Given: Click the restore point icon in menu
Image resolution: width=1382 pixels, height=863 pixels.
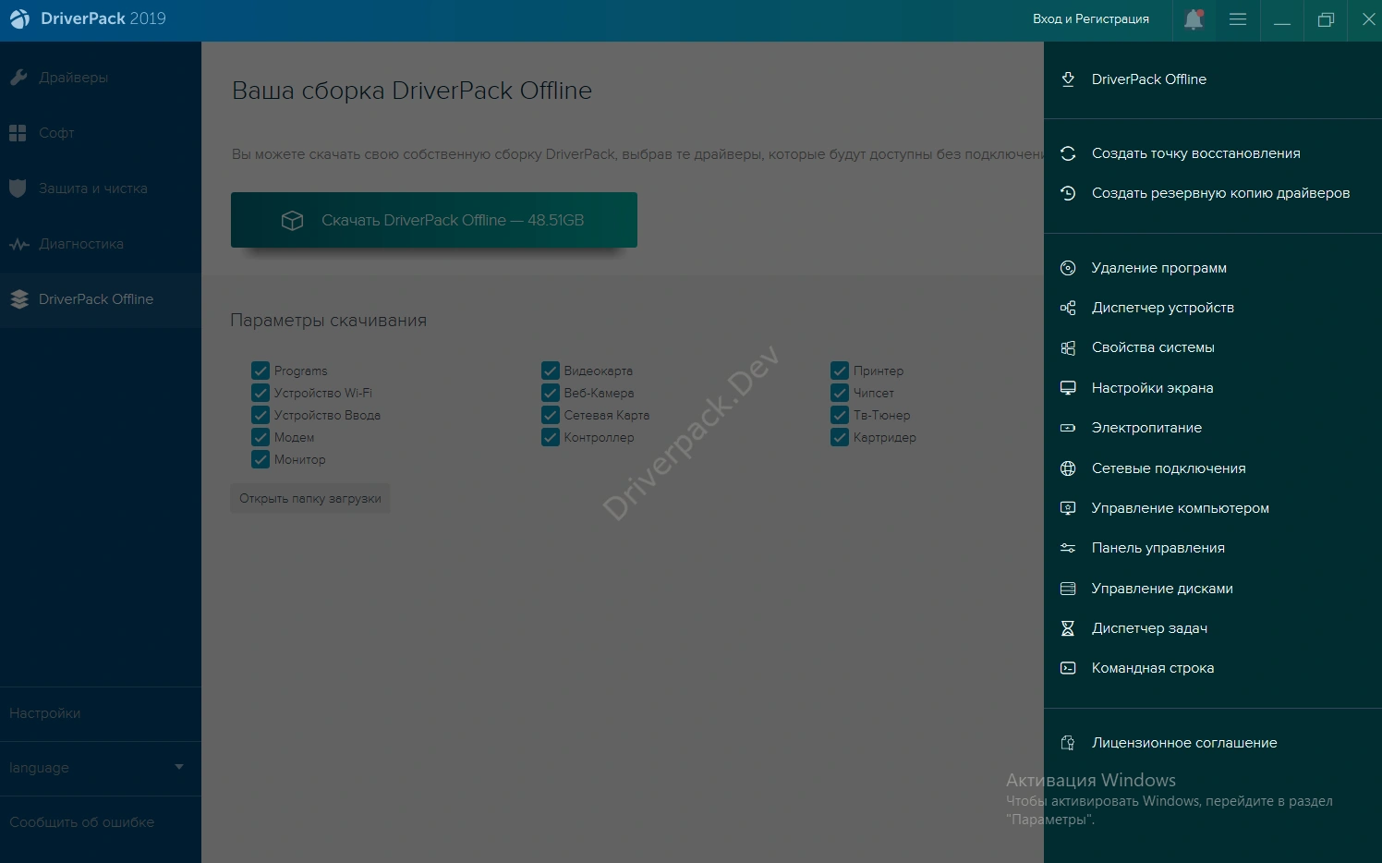Looking at the screenshot, I should coord(1068,153).
